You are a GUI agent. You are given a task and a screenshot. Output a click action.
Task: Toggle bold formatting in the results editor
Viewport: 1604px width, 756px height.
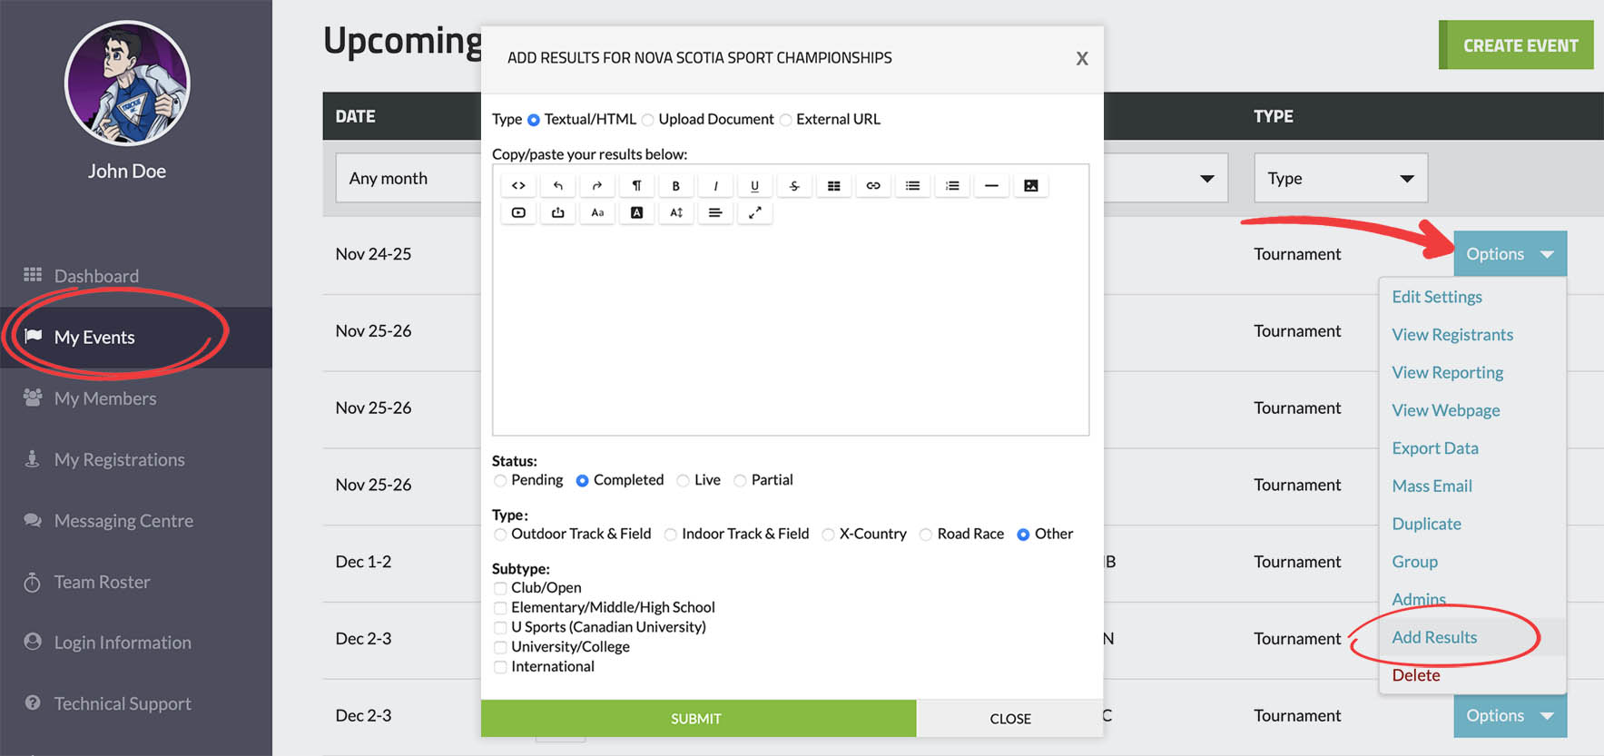(675, 186)
